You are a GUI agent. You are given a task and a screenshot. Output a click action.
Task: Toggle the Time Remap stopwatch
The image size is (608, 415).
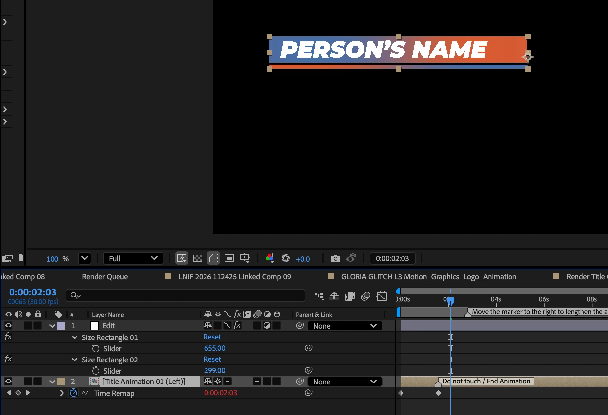[x=74, y=393]
